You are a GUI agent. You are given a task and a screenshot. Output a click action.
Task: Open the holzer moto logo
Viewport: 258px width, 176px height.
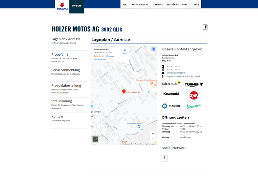171,83
